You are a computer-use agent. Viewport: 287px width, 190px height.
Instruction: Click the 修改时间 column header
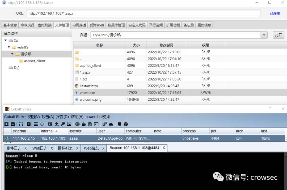pyautogui.click(x=166, y=45)
